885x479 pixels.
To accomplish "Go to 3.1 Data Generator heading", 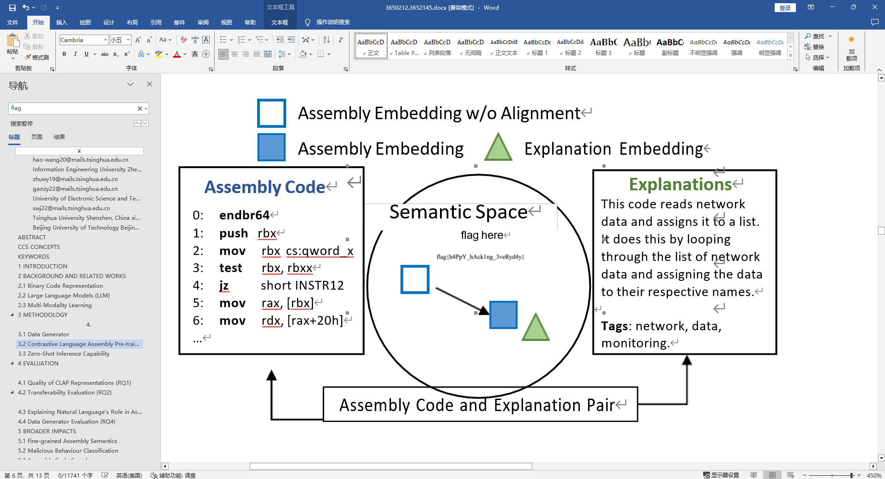I will click(x=43, y=334).
